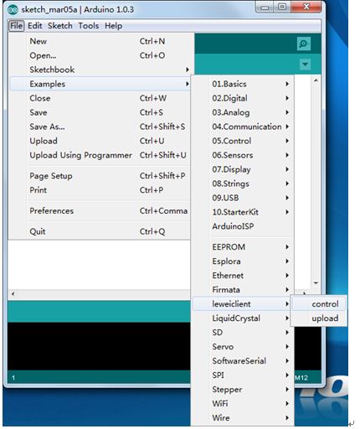Open SD examples submenu
Screen dimensions: 360x429
click(x=243, y=333)
